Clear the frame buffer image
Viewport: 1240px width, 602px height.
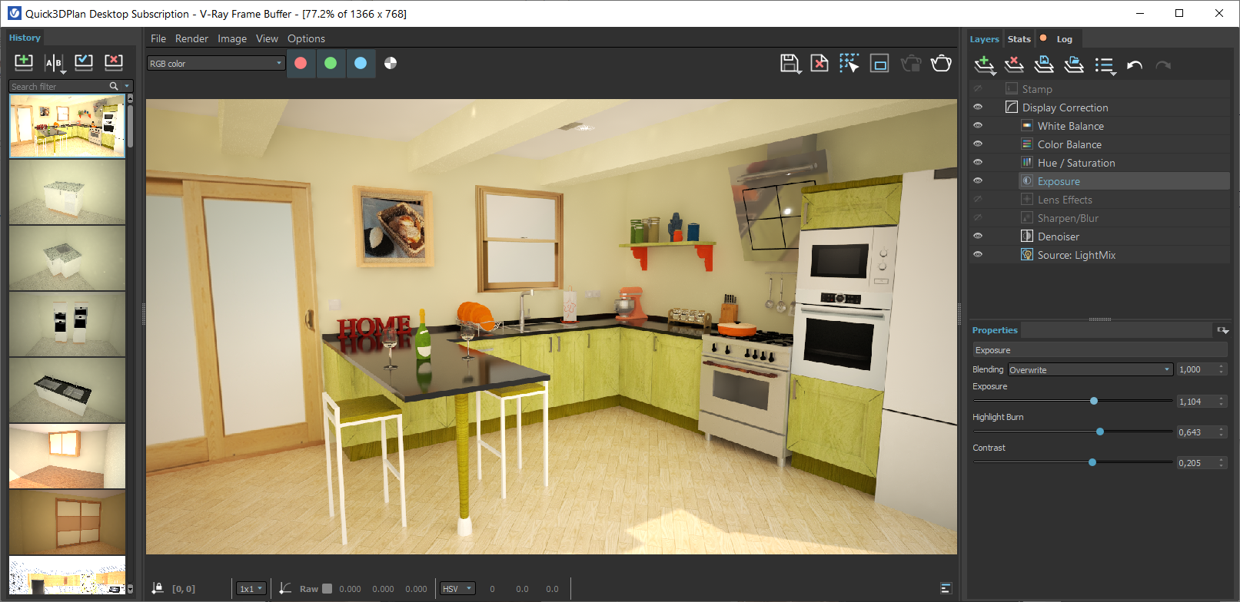point(819,63)
